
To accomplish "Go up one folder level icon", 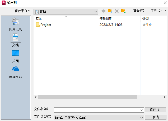I will click(x=110, y=11).
